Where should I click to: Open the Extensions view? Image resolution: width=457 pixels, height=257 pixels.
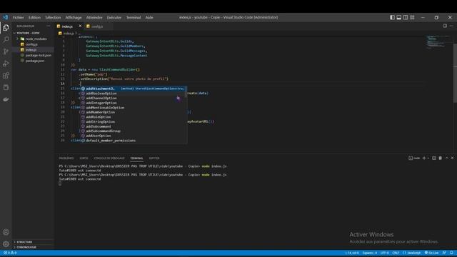pos(6,76)
